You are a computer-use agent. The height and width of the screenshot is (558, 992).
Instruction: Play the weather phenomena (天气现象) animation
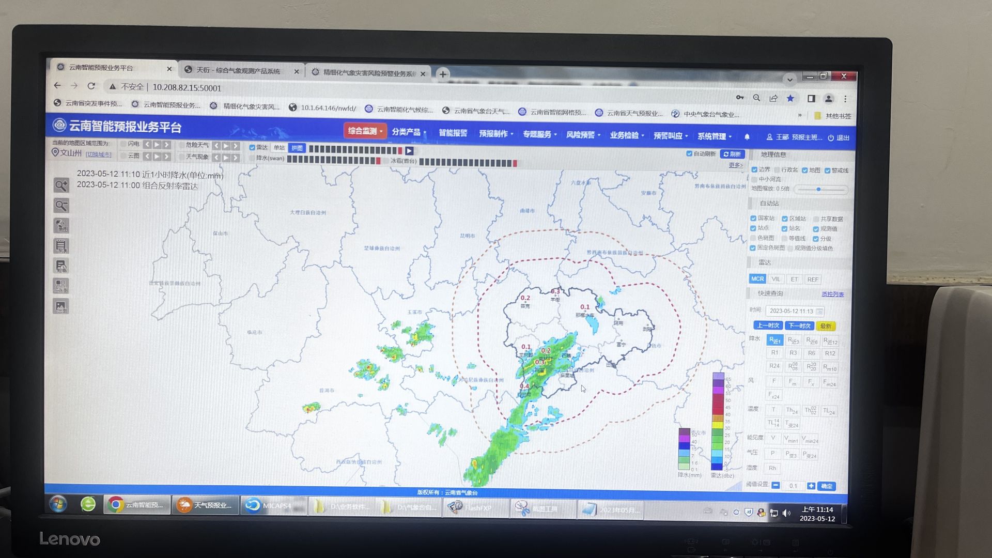coord(226,157)
